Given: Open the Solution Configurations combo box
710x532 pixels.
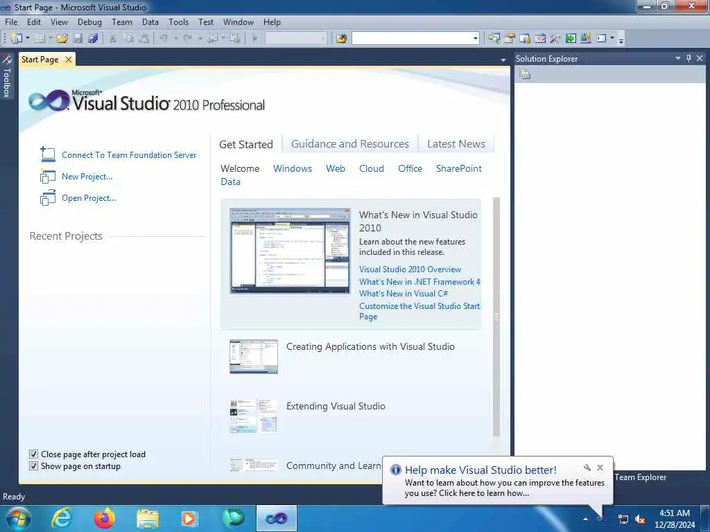Looking at the screenshot, I should [x=295, y=39].
